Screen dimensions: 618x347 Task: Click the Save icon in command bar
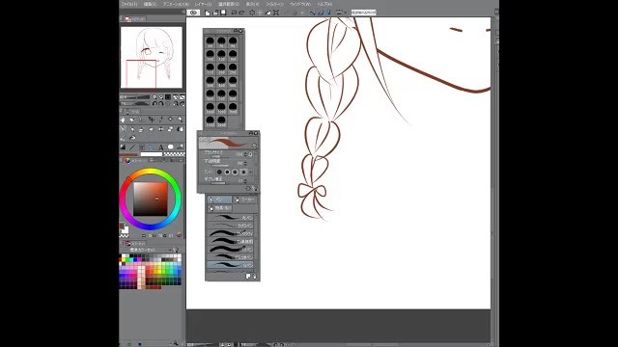[x=223, y=13]
